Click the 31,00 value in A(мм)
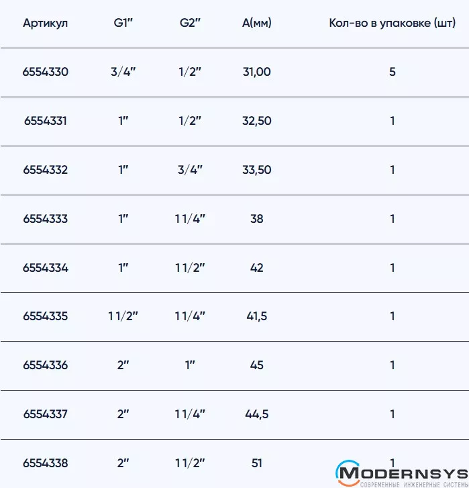Image resolution: width=469 pixels, height=488 pixels. (x=256, y=72)
